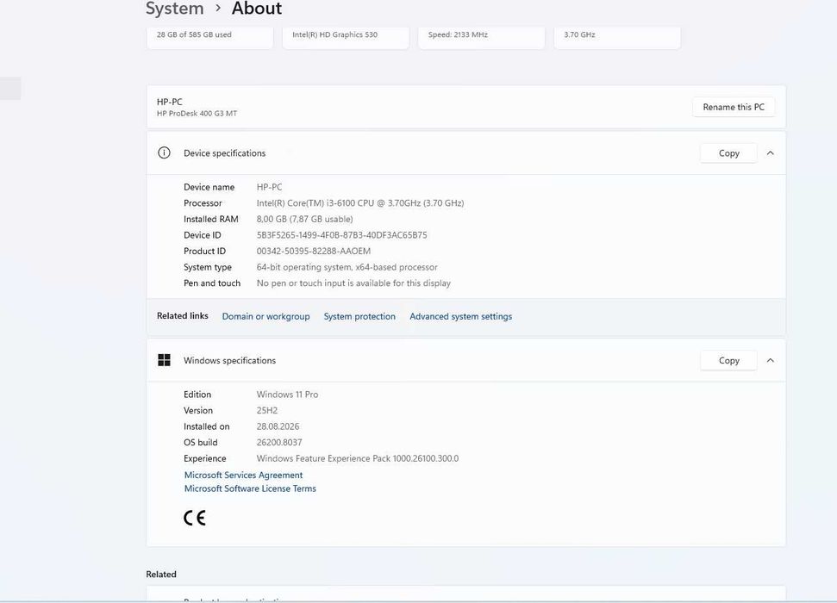Click the Related links label
The width and height of the screenshot is (837, 603).
(x=182, y=316)
